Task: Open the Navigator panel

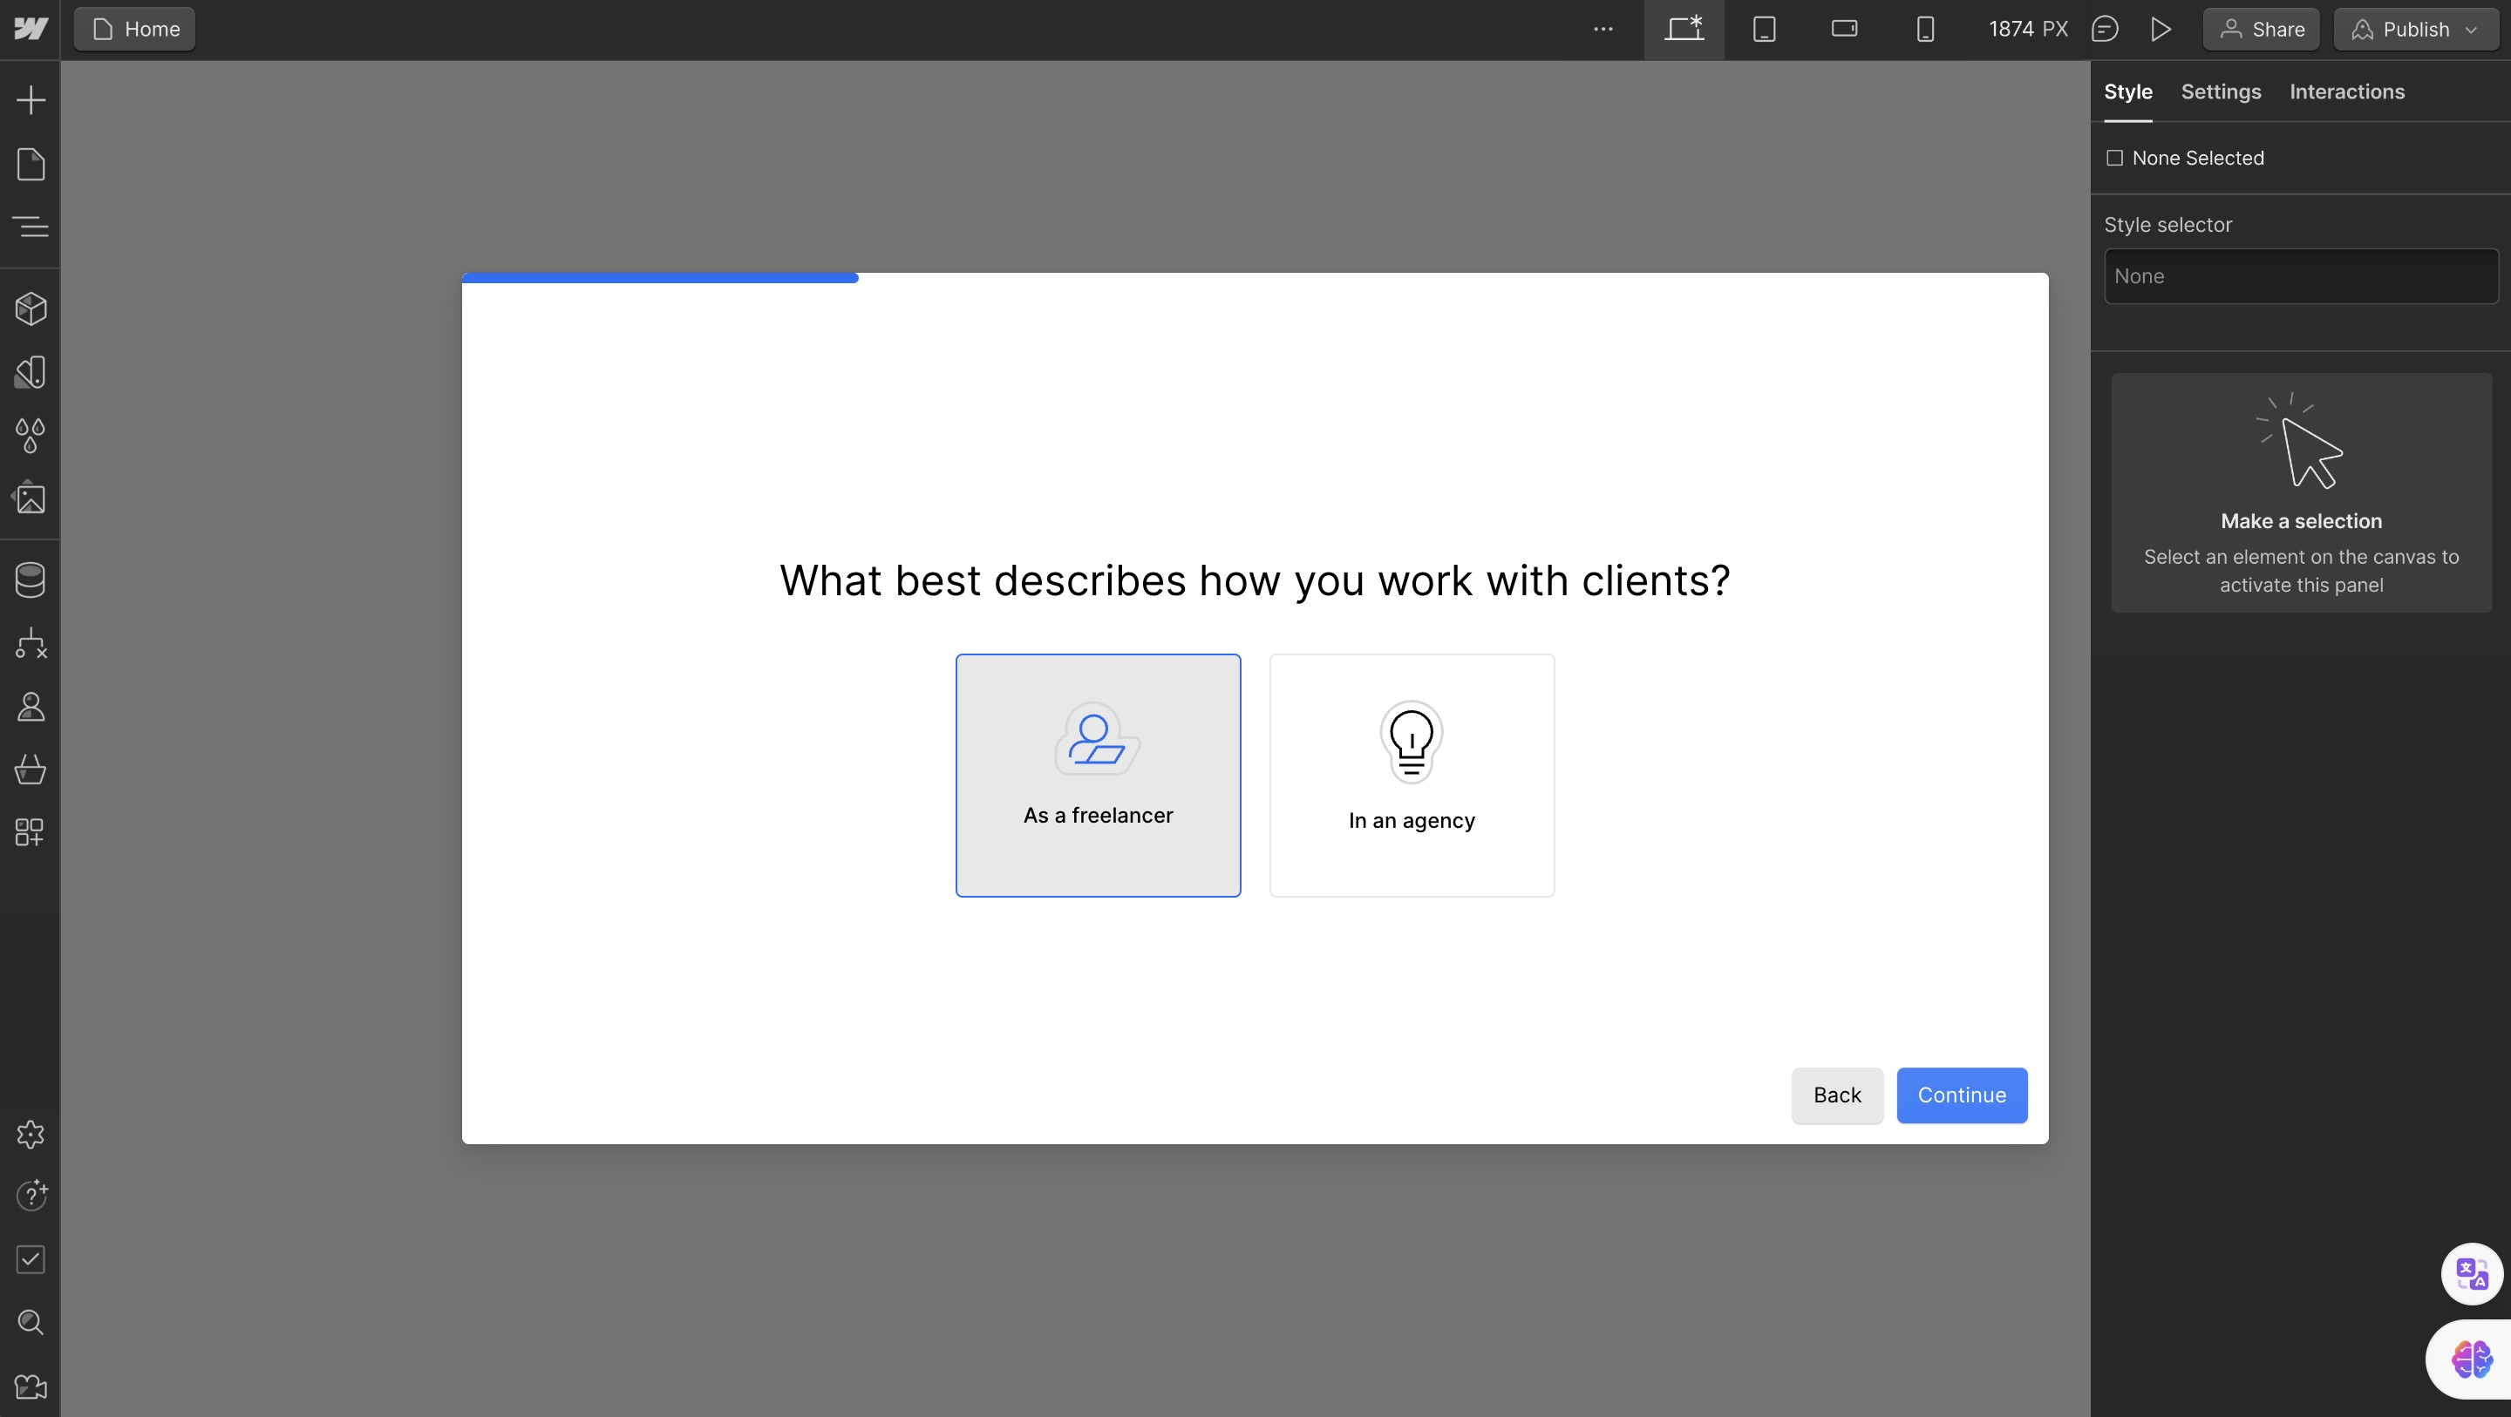Action: pyautogui.click(x=31, y=227)
